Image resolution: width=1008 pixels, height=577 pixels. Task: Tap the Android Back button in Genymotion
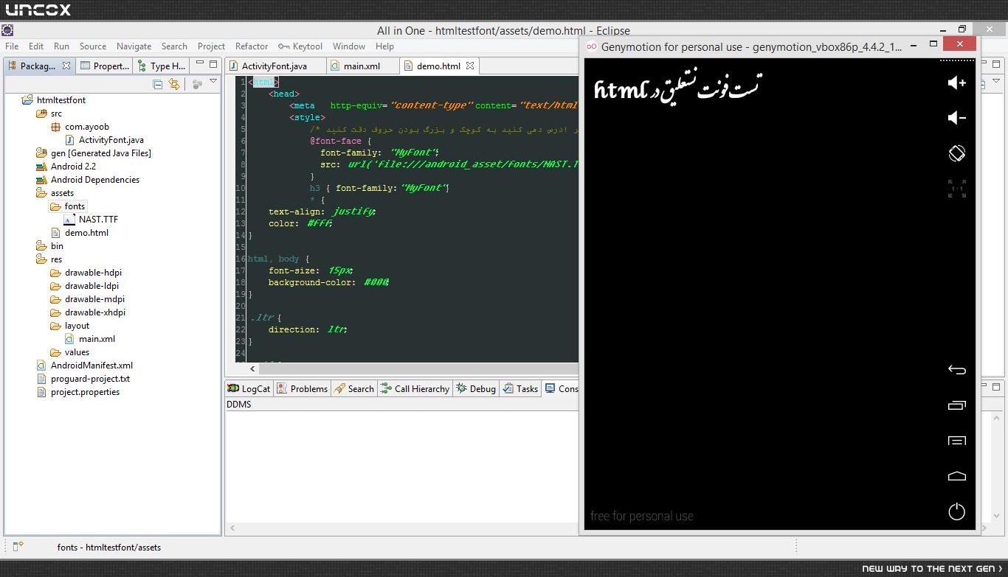956,370
